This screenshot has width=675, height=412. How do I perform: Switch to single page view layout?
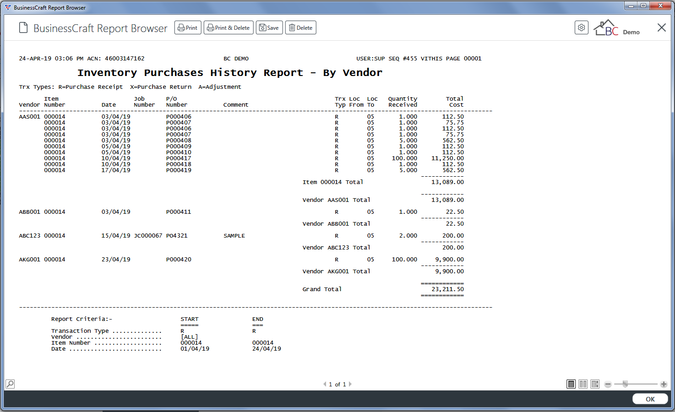[x=571, y=384]
